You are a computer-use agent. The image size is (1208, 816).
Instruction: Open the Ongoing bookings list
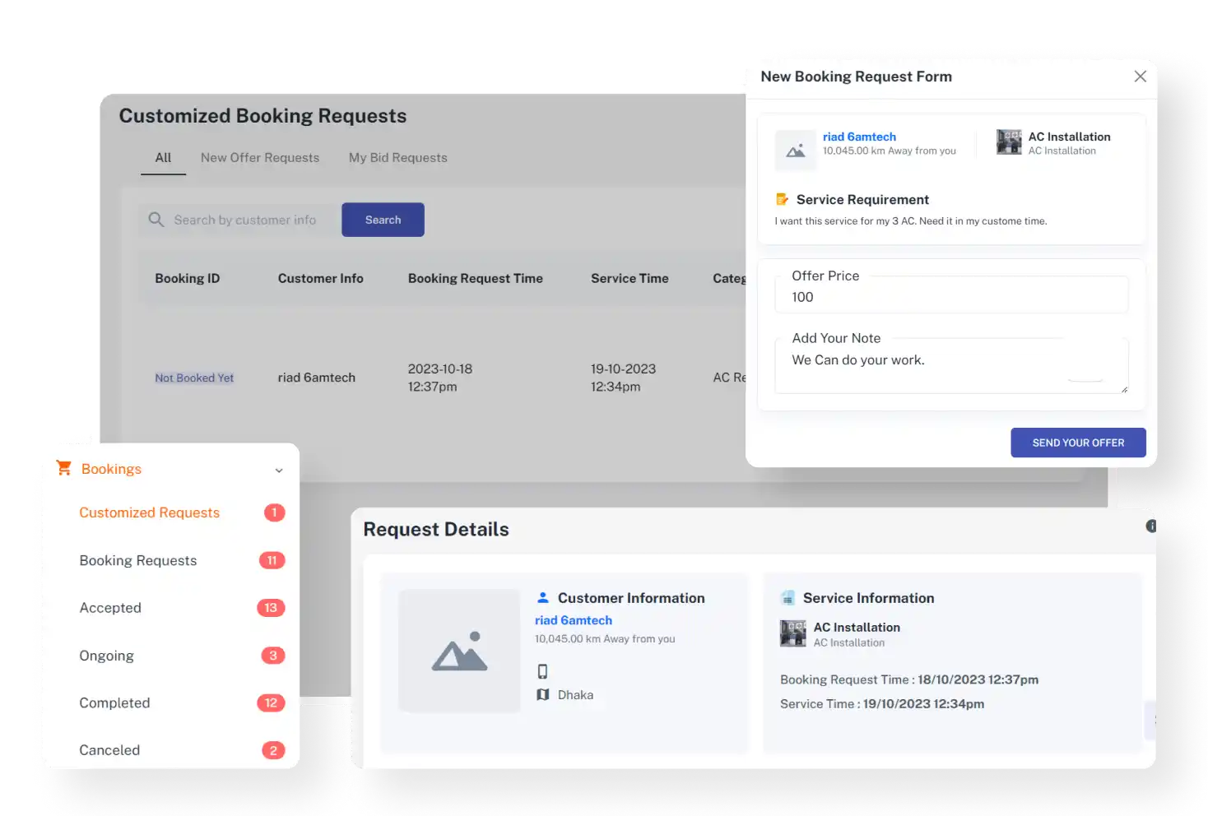coord(106,656)
